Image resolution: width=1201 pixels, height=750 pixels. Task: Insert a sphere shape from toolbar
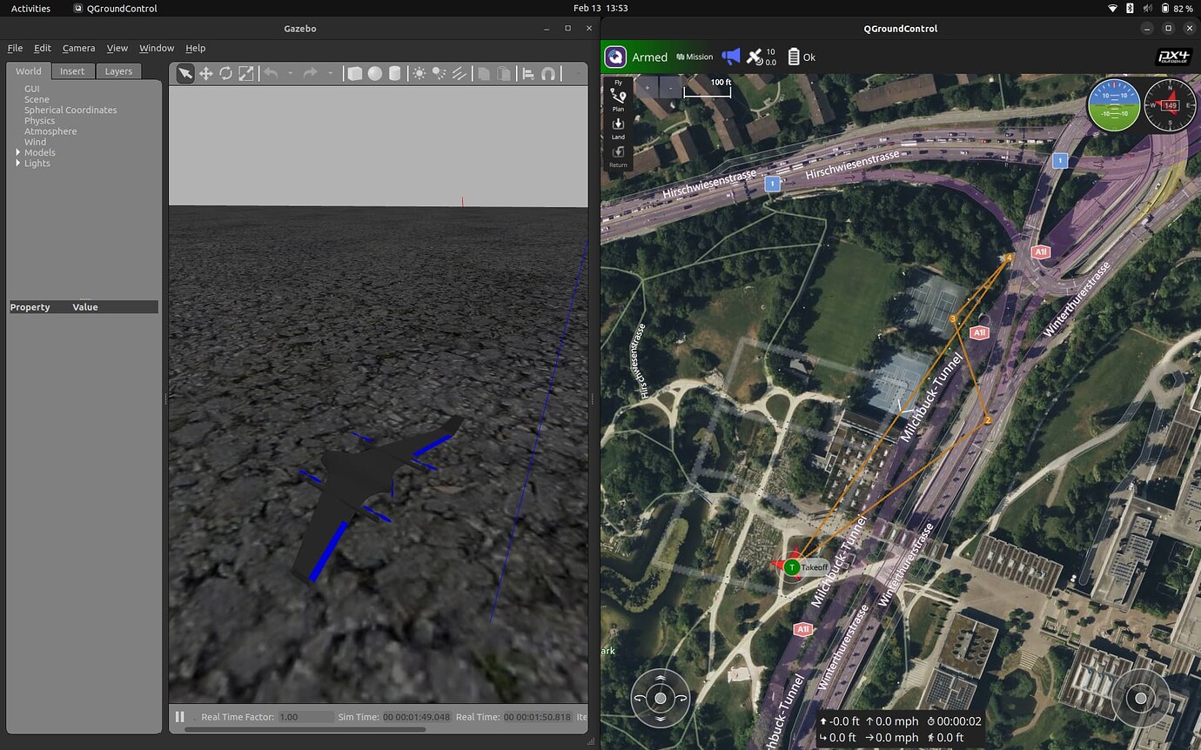pyautogui.click(x=374, y=74)
